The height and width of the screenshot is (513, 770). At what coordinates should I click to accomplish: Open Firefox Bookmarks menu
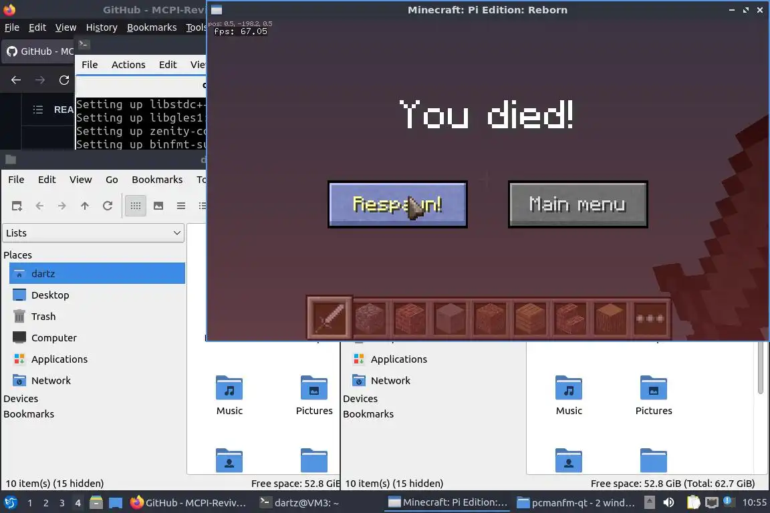pyautogui.click(x=152, y=27)
